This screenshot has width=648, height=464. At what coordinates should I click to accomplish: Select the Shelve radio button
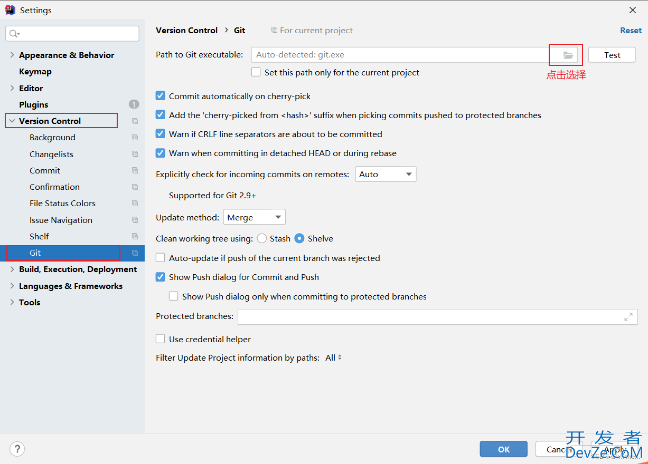tap(299, 238)
